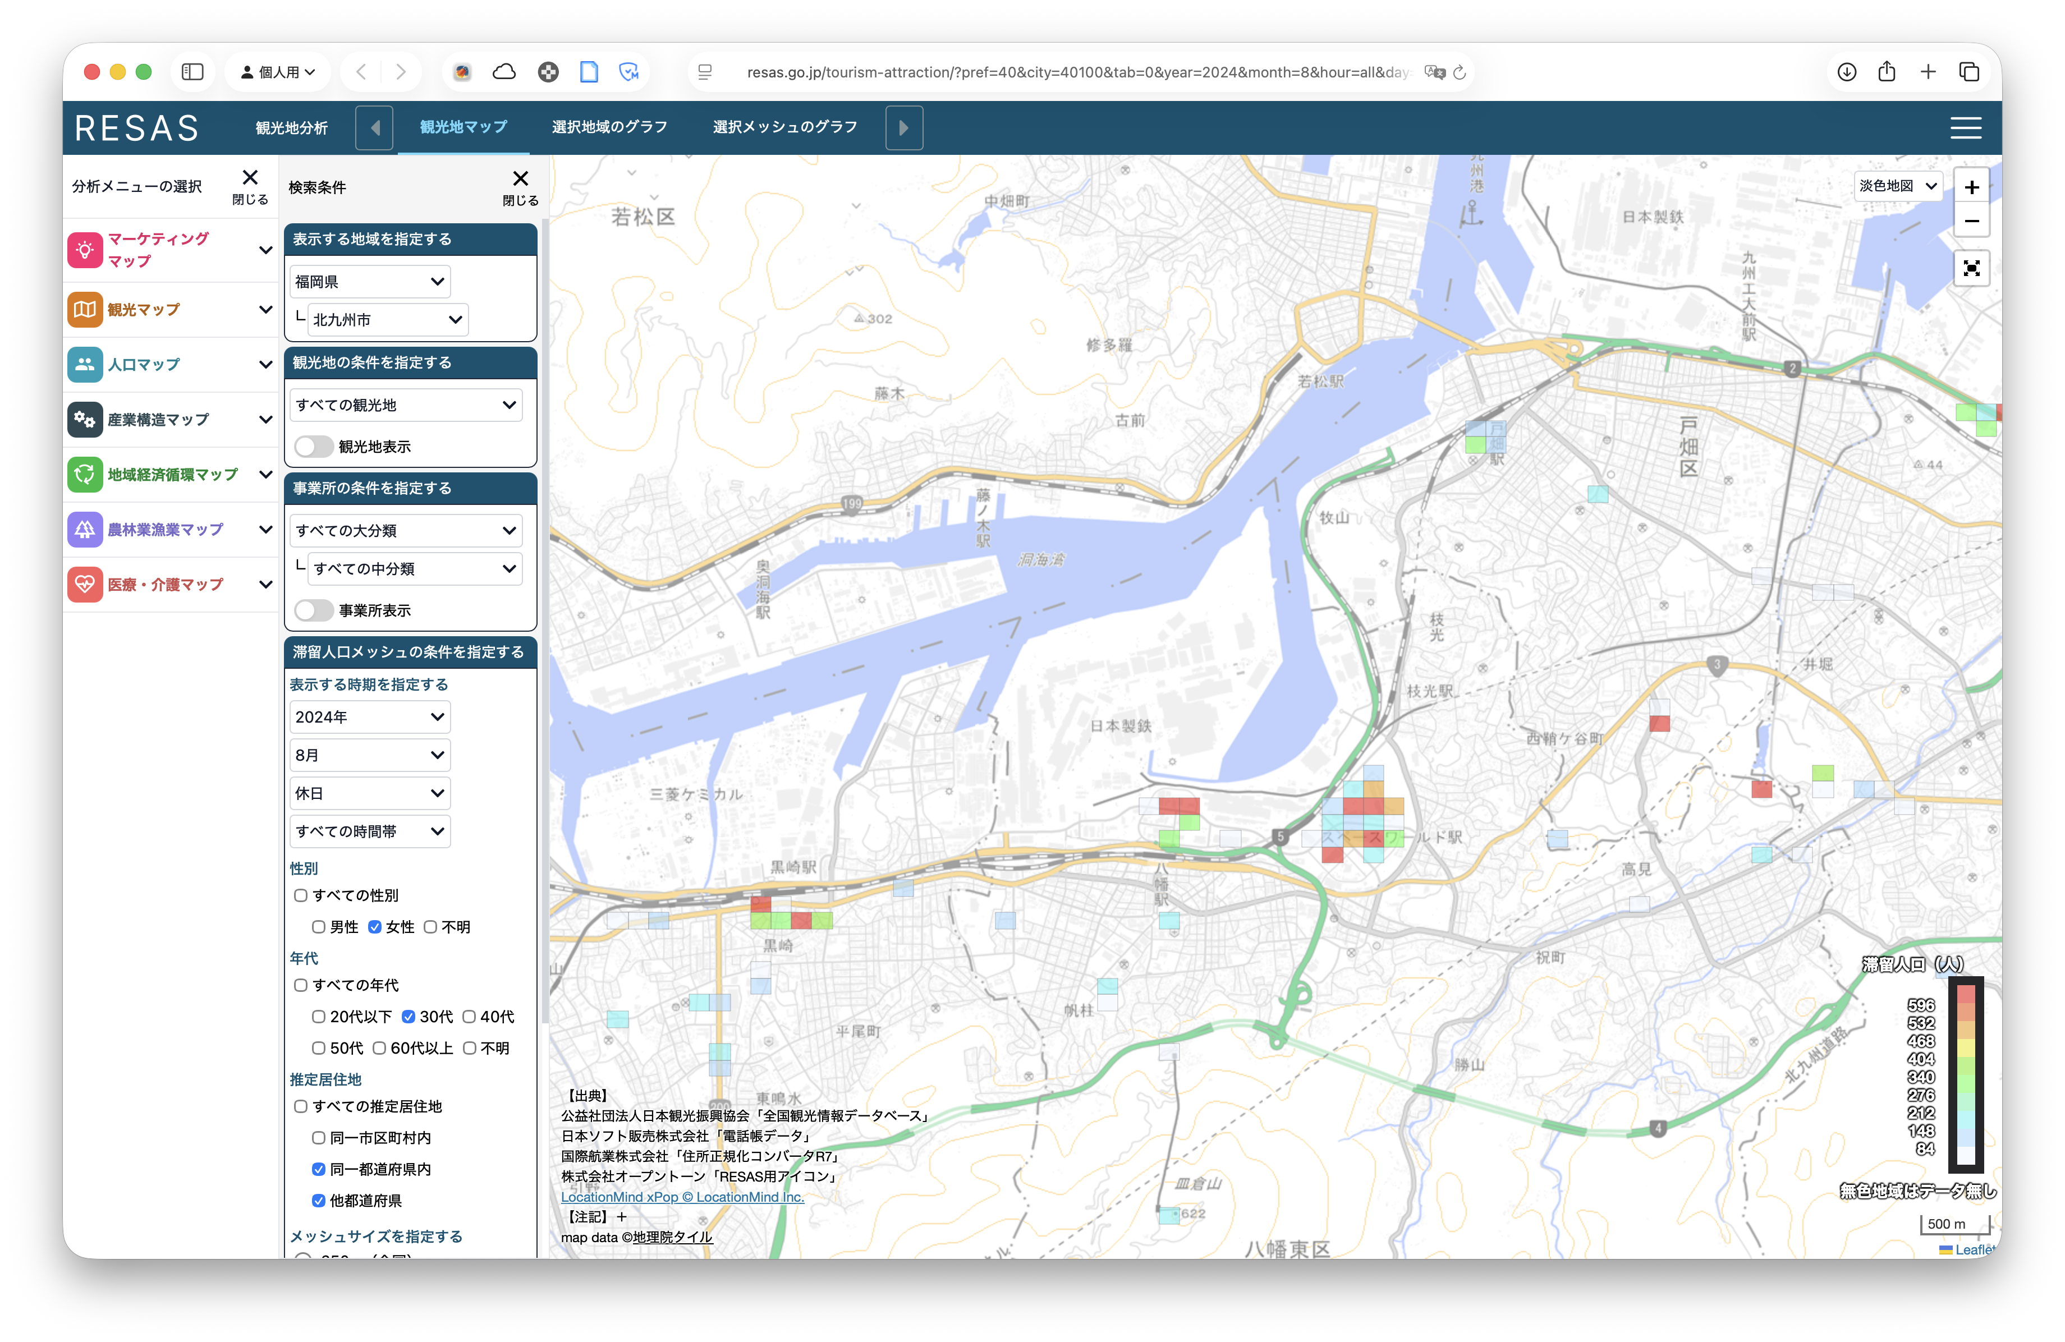Click the 産業構造マップ gears icon

[x=84, y=420]
